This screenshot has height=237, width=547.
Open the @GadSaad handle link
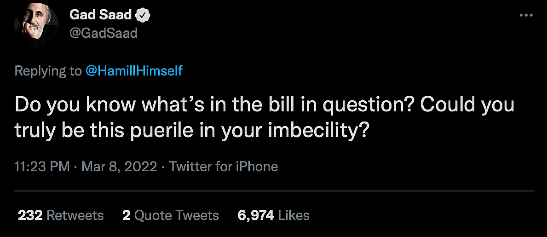[x=103, y=33]
